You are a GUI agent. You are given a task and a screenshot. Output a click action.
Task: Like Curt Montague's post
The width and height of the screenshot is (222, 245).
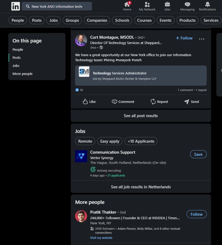(89, 102)
